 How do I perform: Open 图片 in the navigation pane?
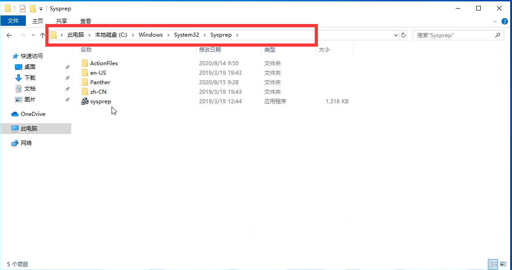pos(30,100)
